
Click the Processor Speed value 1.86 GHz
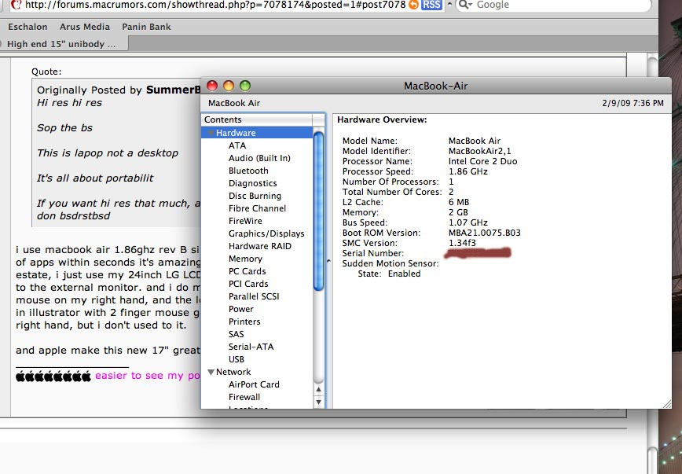(468, 171)
